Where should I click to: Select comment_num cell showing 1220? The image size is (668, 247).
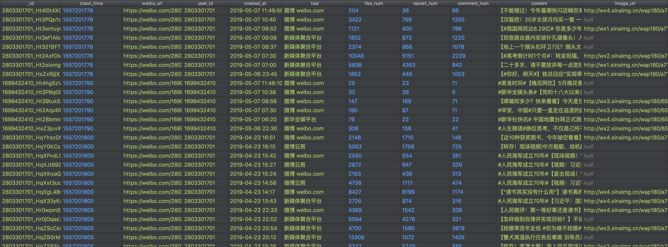click(473, 38)
